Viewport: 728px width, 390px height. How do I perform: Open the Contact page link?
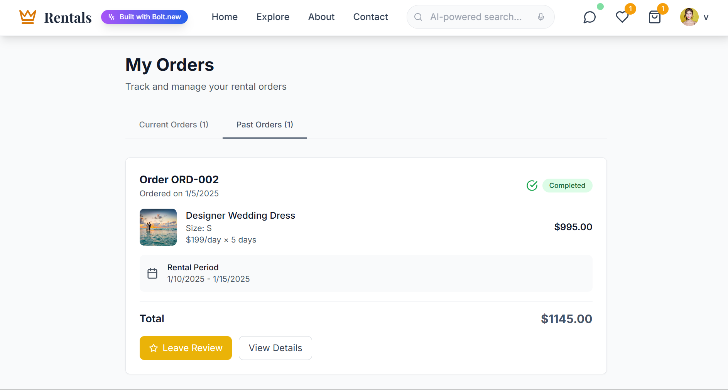pos(370,17)
